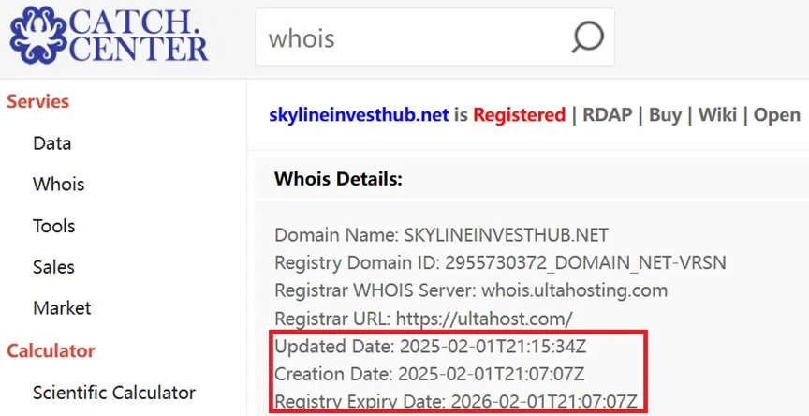Image resolution: width=809 pixels, height=416 pixels.
Task: Click the magnifying glass search icon
Action: [588, 37]
